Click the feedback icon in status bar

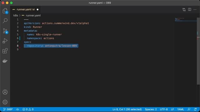tap(189, 109)
